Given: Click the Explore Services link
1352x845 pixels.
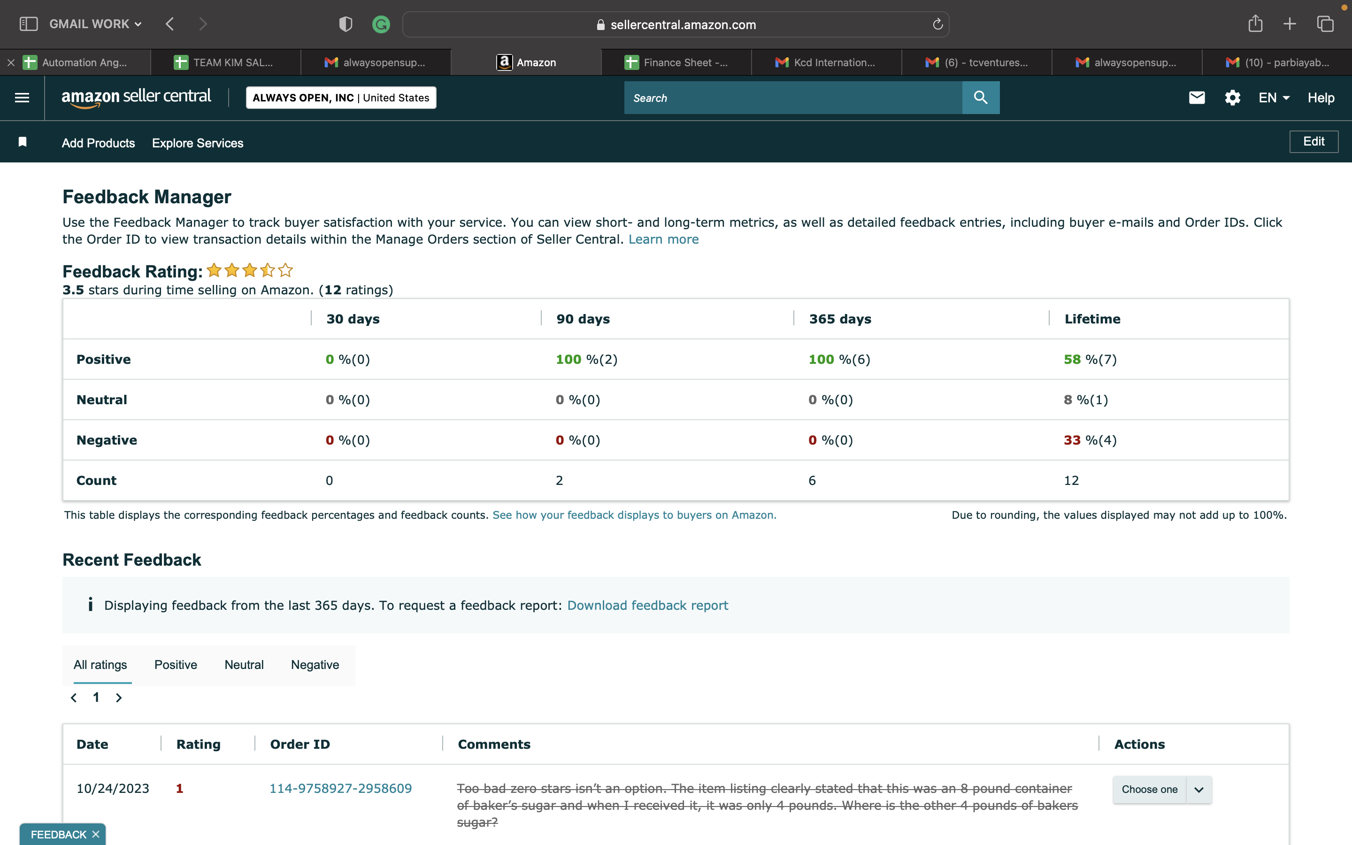Looking at the screenshot, I should [x=198, y=143].
